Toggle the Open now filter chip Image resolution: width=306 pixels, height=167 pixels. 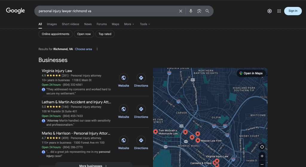click(x=84, y=34)
